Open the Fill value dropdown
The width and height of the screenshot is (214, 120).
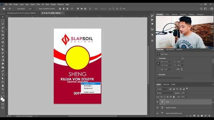pyautogui.click(x=187, y=97)
